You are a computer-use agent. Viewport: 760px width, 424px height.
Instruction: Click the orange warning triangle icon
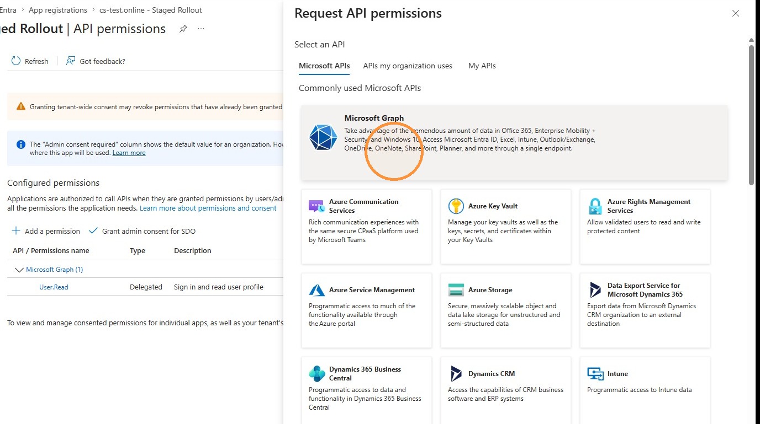click(21, 106)
